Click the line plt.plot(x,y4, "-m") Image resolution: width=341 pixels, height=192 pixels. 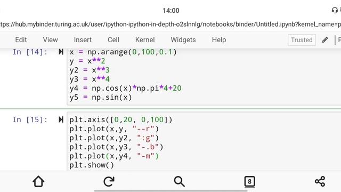pos(114,156)
